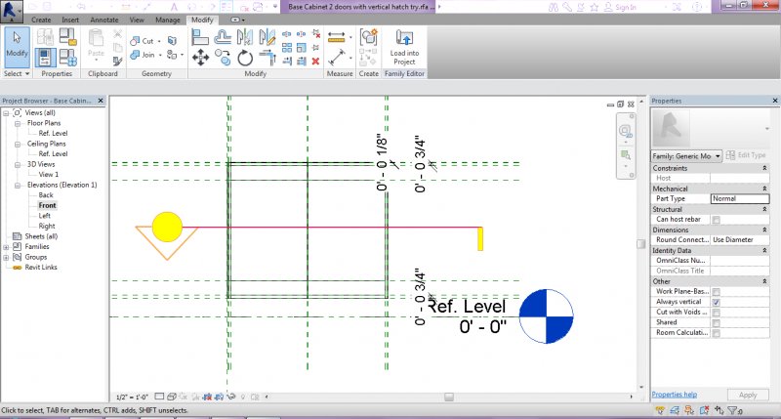The height and width of the screenshot is (419, 781).
Task: Expand the Groups tree node
Action: click(x=6, y=258)
